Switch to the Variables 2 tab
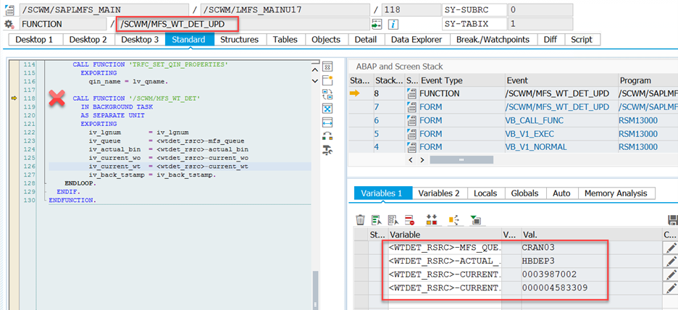 coord(439,193)
